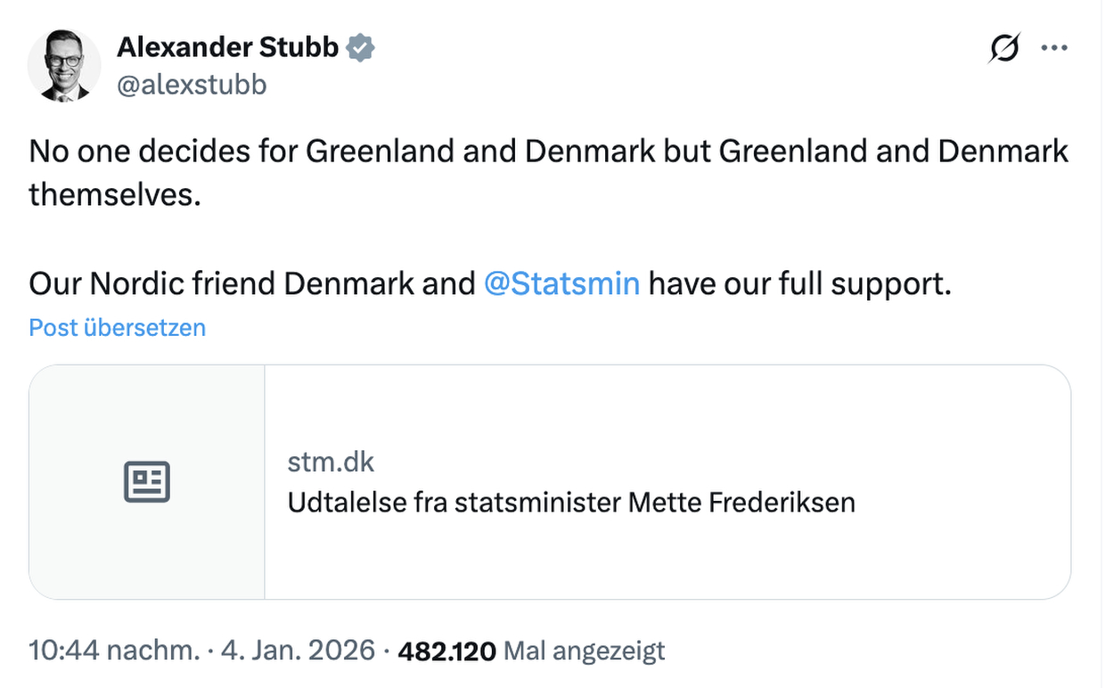Click the Mal angezeigt views label
Image resolution: width=1105 pixels, height=688 pixels.
pyautogui.click(x=585, y=651)
